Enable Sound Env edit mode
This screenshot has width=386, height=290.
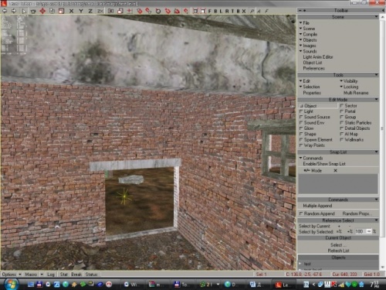coord(312,123)
